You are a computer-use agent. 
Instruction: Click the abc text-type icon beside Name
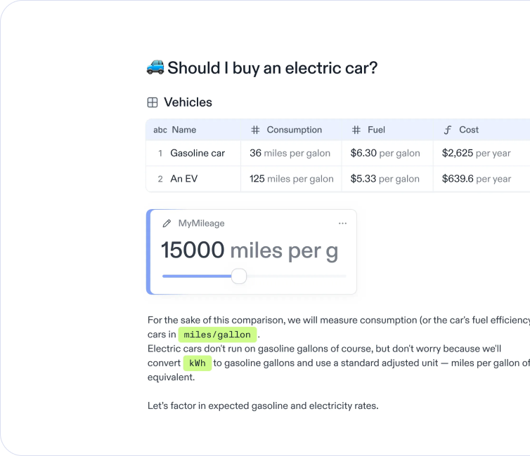click(160, 130)
